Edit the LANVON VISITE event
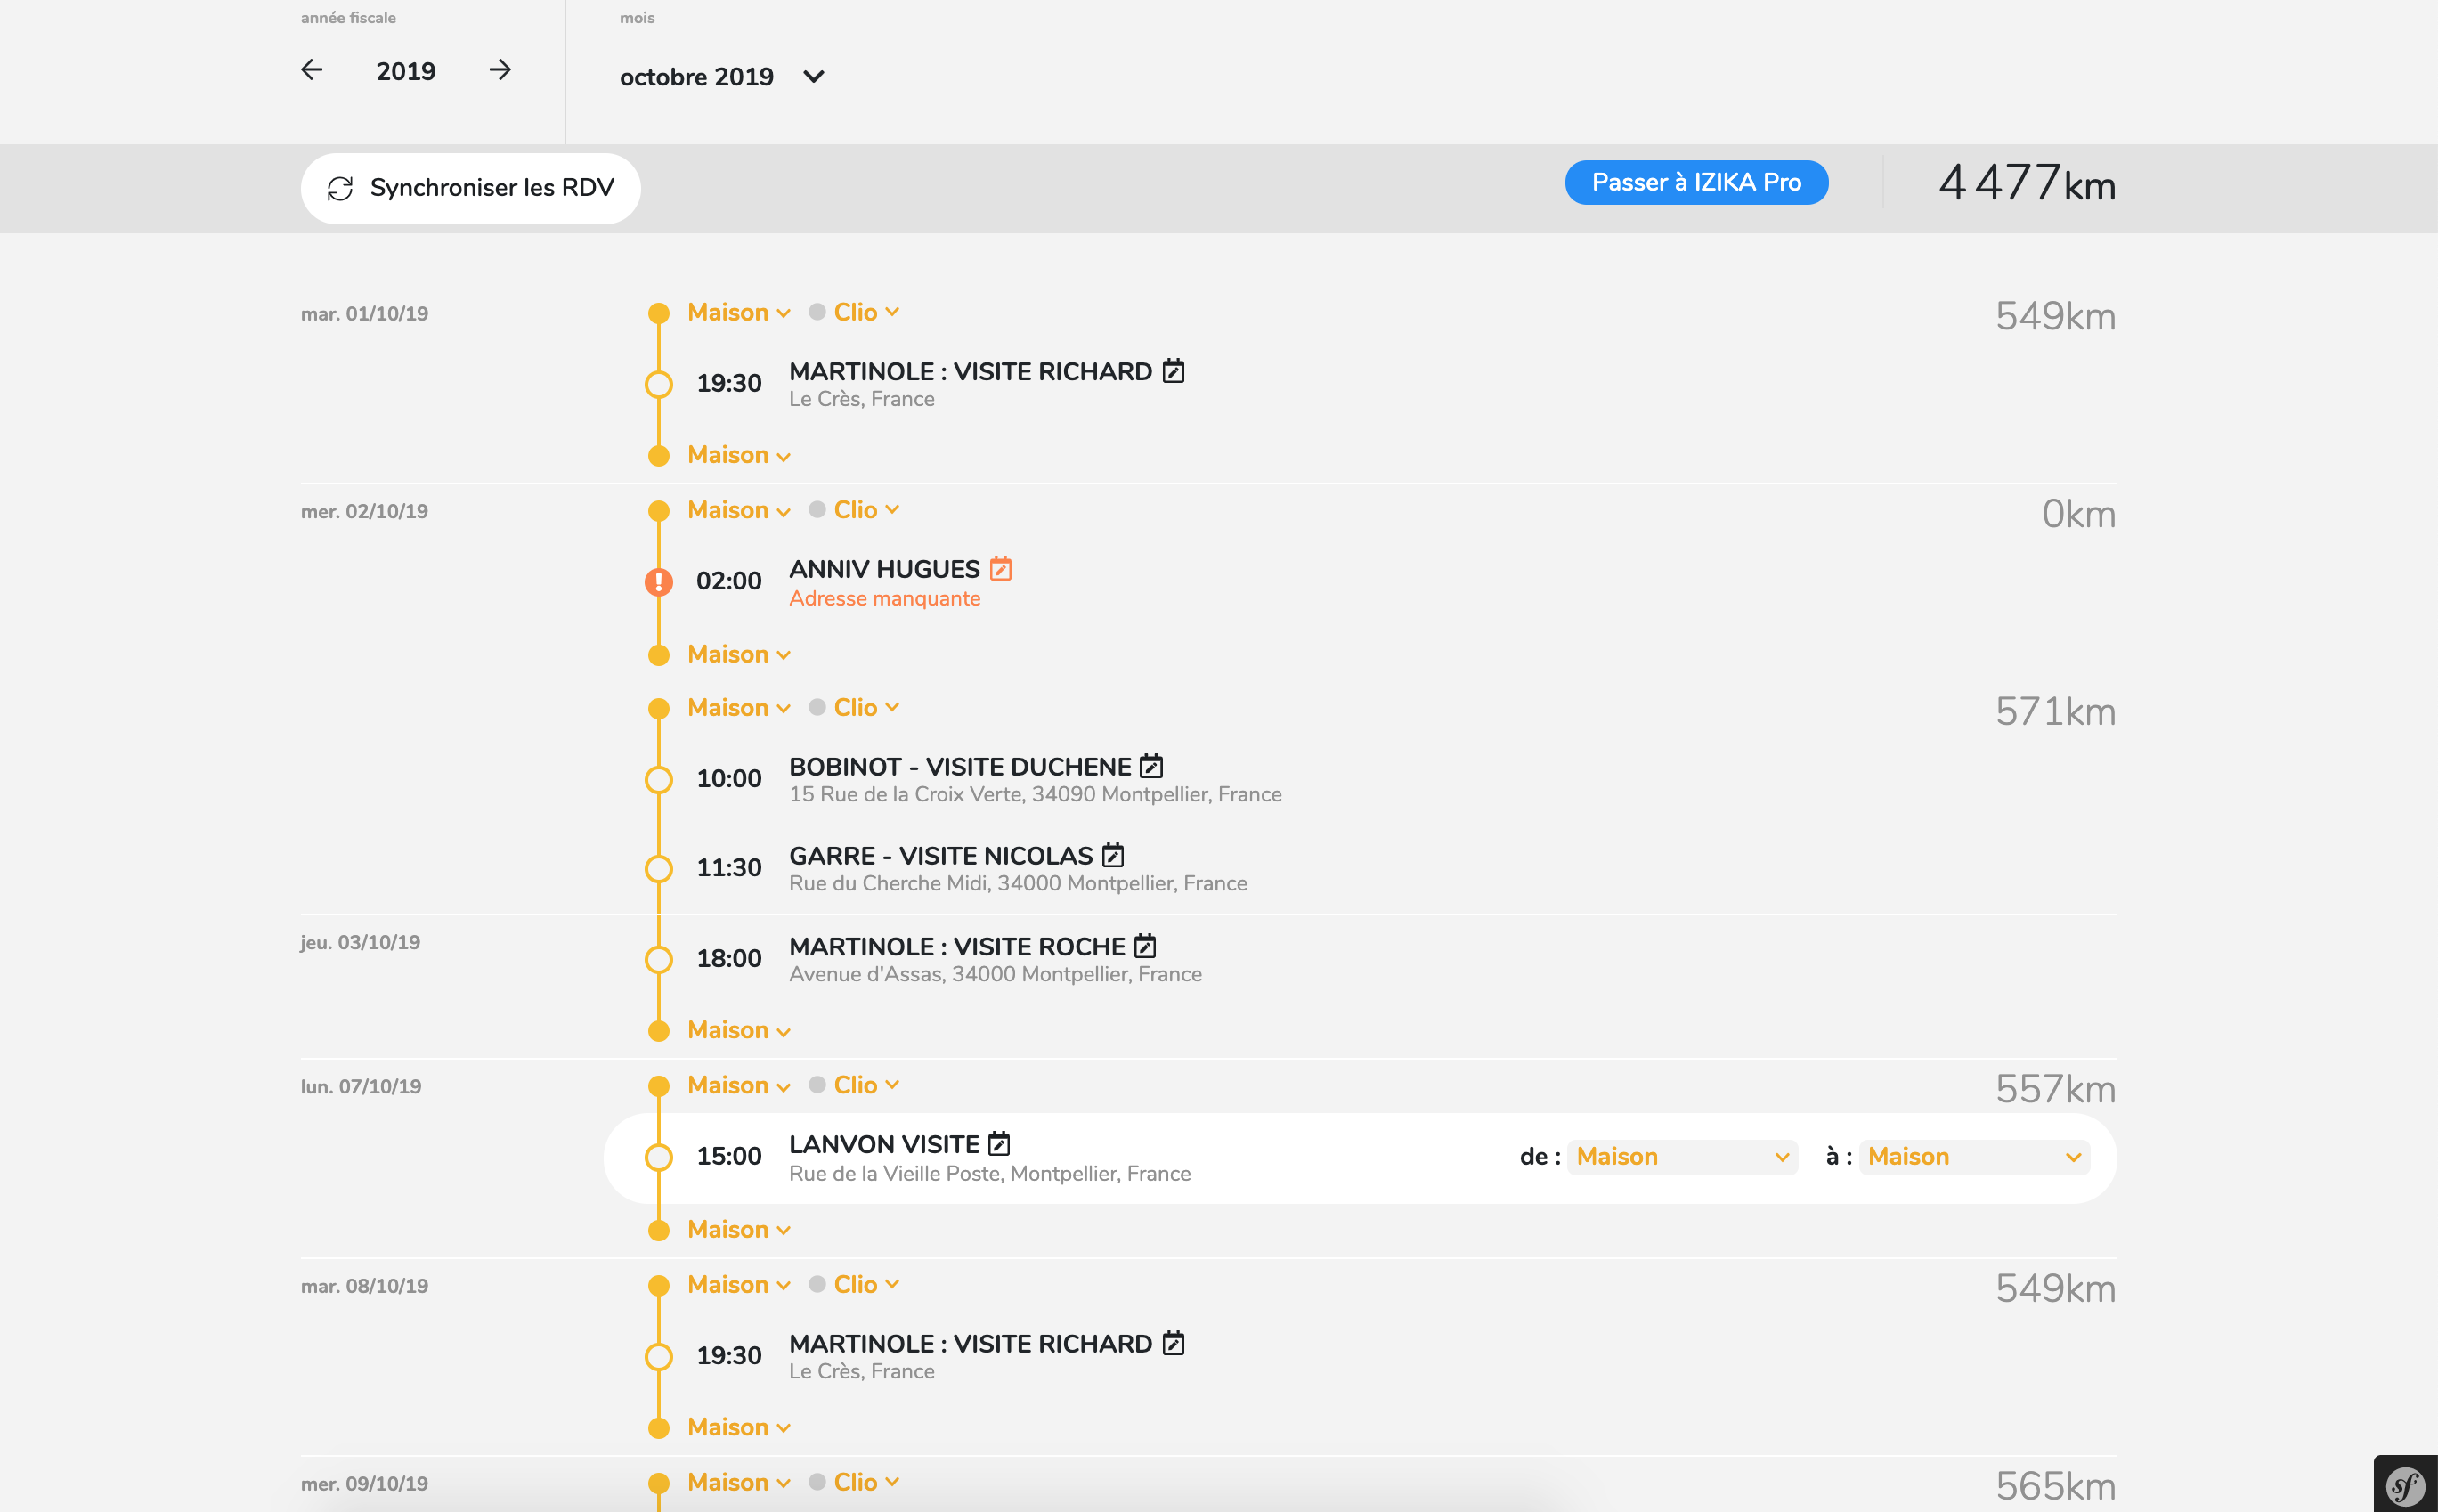 (x=999, y=1143)
